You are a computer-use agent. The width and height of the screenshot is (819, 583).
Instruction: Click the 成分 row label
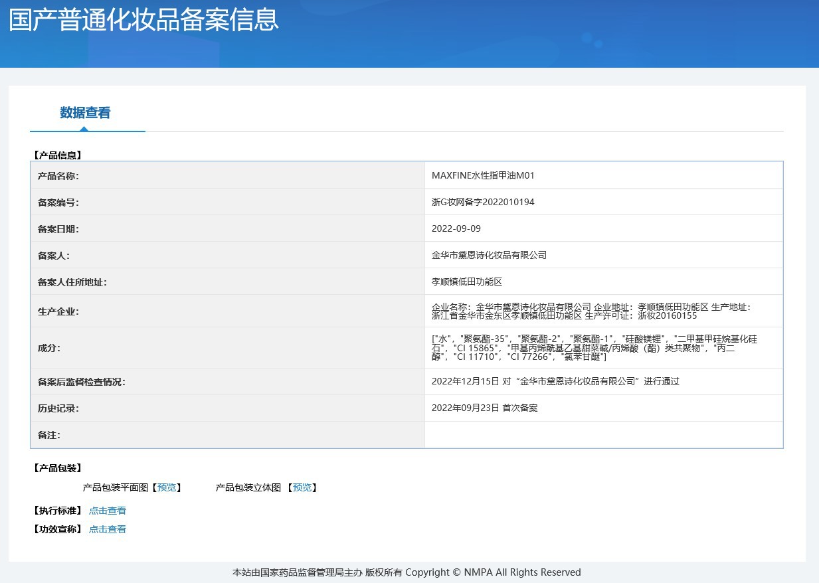click(49, 348)
